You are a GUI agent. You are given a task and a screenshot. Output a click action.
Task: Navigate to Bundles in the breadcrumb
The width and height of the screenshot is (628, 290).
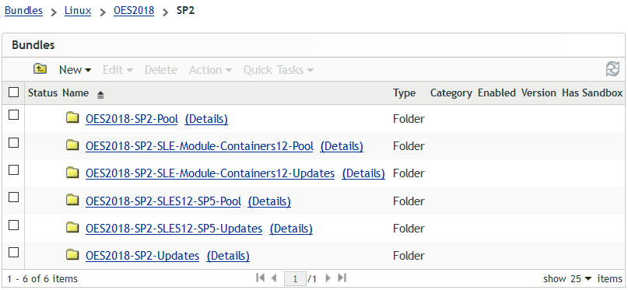[23, 10]
